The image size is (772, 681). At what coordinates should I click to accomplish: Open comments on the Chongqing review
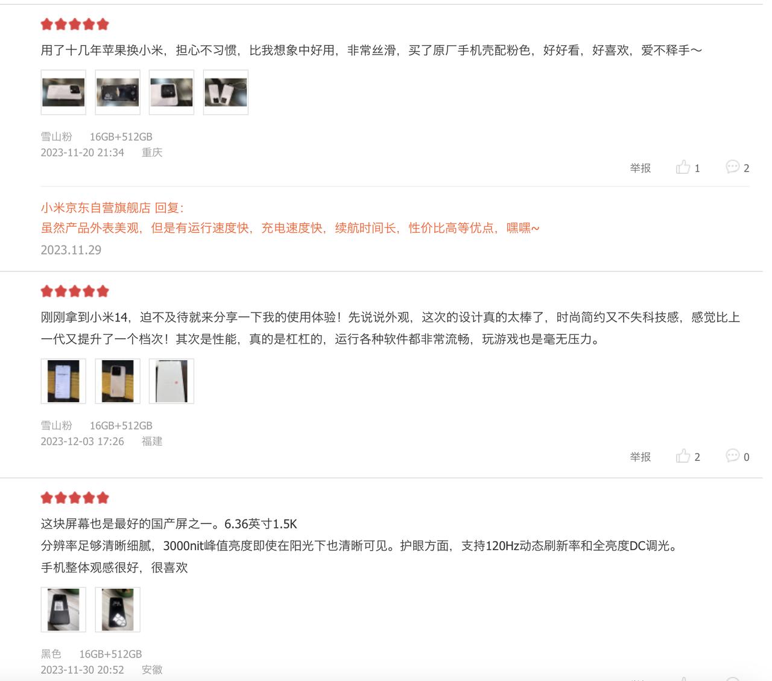click(738, 167)
